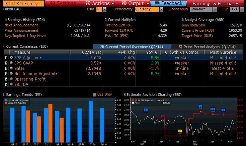Click the Target Price value 2657.15
This screenshot has height=146, width=246.
click(x=235, y=36)
